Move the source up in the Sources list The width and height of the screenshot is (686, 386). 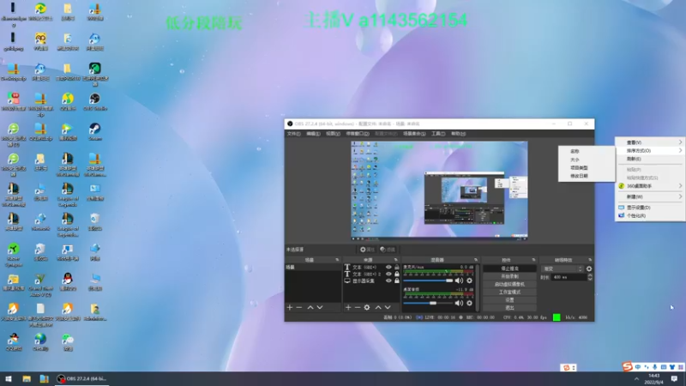(x=378, y=308)
